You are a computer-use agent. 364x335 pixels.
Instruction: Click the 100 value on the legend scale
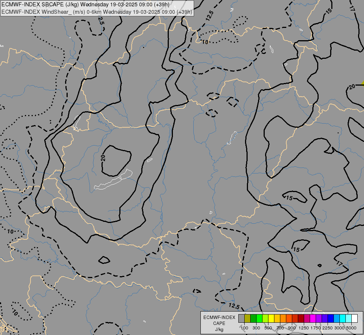click(x=244, y=328)
